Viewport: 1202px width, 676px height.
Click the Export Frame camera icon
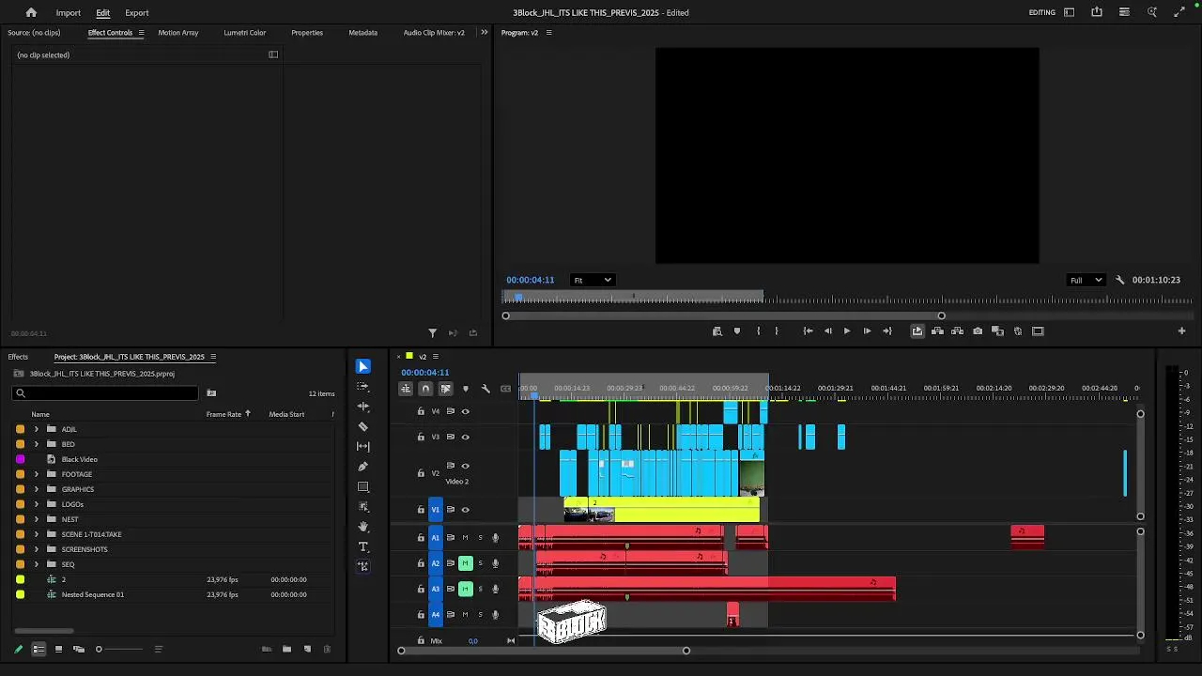[x=978, y=330]
